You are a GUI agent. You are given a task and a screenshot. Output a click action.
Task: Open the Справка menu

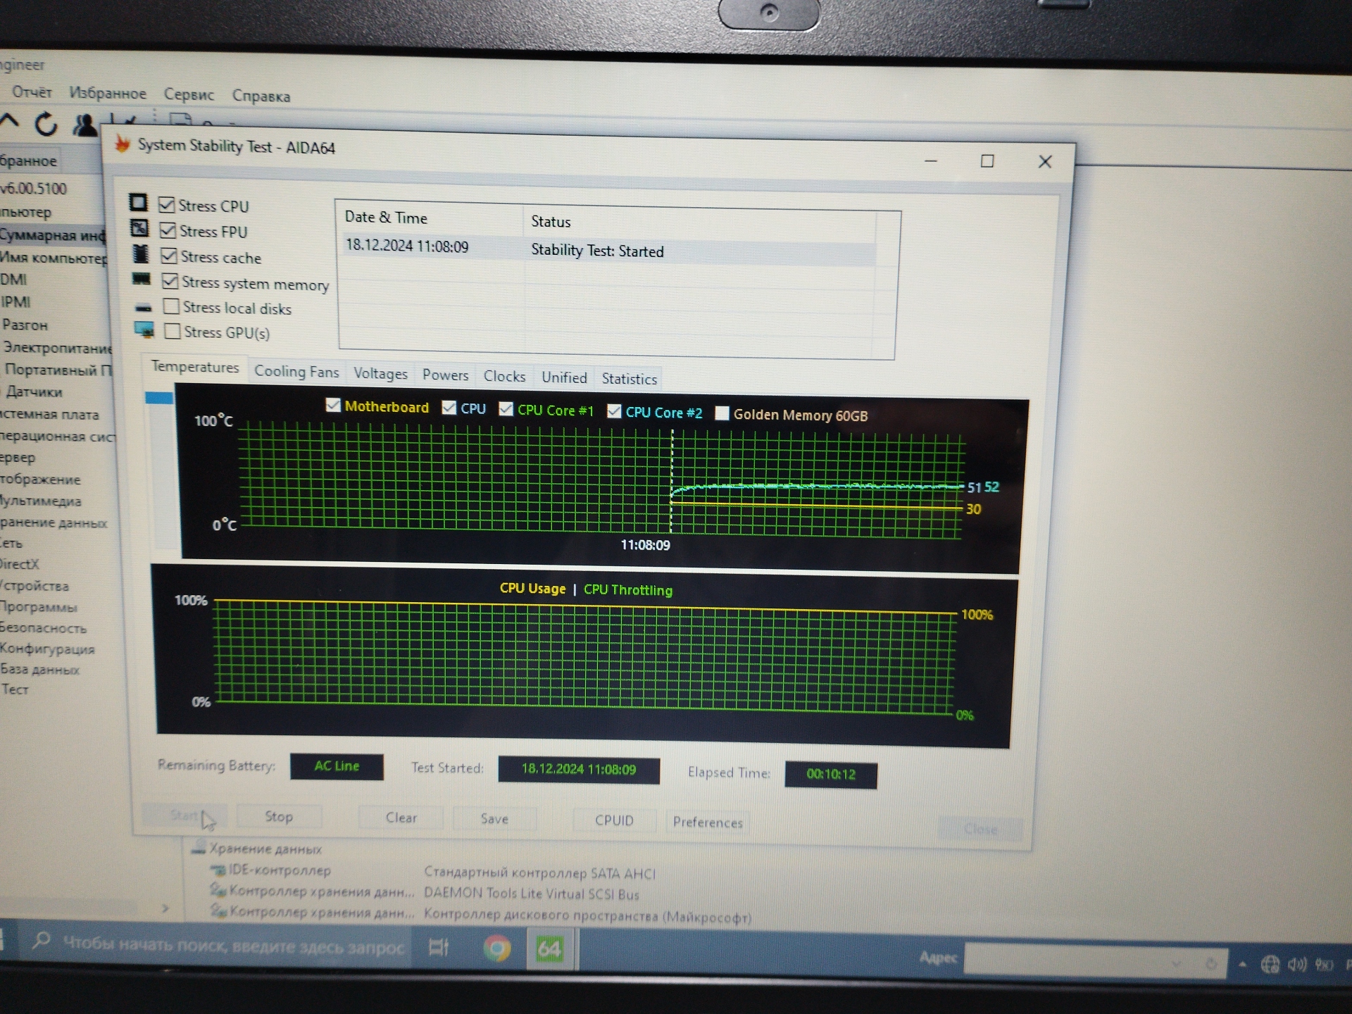click(261, 96)
